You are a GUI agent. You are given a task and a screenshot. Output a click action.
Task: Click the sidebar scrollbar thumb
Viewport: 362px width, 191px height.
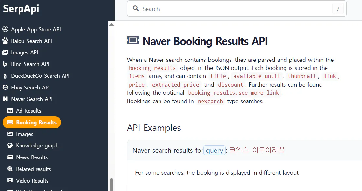click(x=112, y=184)
